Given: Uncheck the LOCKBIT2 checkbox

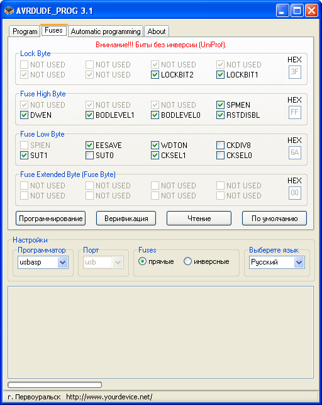Looking at the screenshot, I should tap(155, 75).
